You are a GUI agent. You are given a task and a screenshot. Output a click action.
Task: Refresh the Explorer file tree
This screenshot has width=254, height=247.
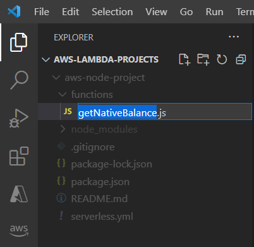pos(222,59)
